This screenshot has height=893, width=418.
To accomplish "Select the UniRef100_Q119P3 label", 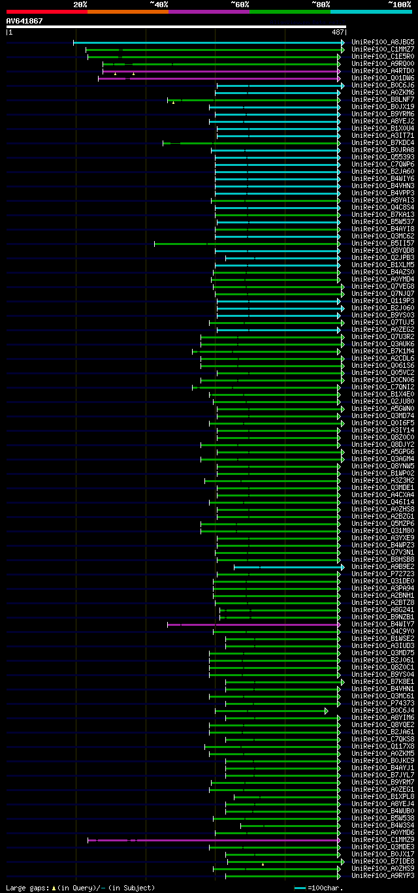I will pyautogui.click(x=383, y=301).
